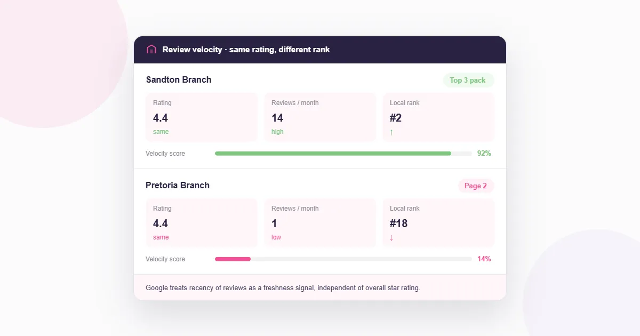The height and width of the screenshot is (336, 640).
Task: Open Pretoria's Reviews / month 1 card
Action: coord(320,223)
